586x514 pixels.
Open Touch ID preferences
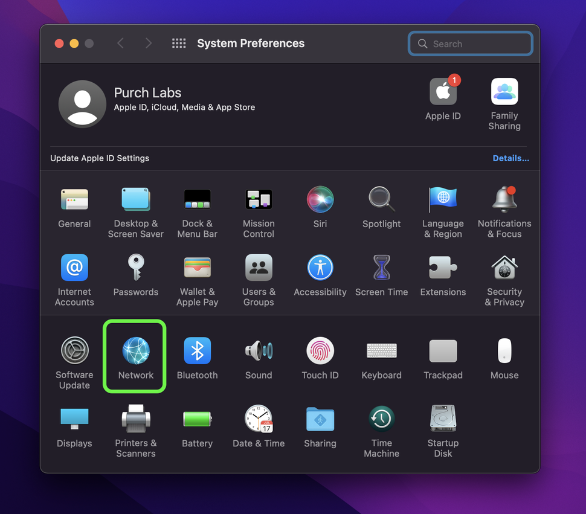(x=320, y=359)
